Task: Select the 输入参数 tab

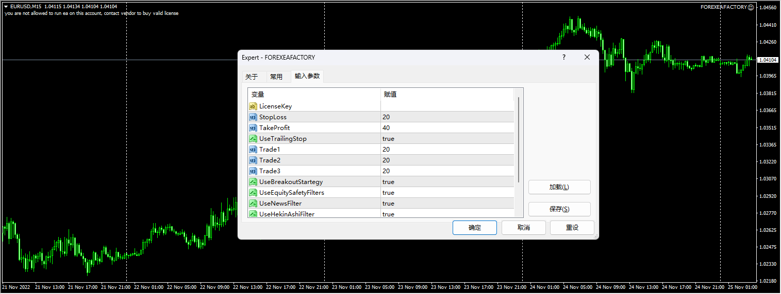Action: tap(307, 76)
